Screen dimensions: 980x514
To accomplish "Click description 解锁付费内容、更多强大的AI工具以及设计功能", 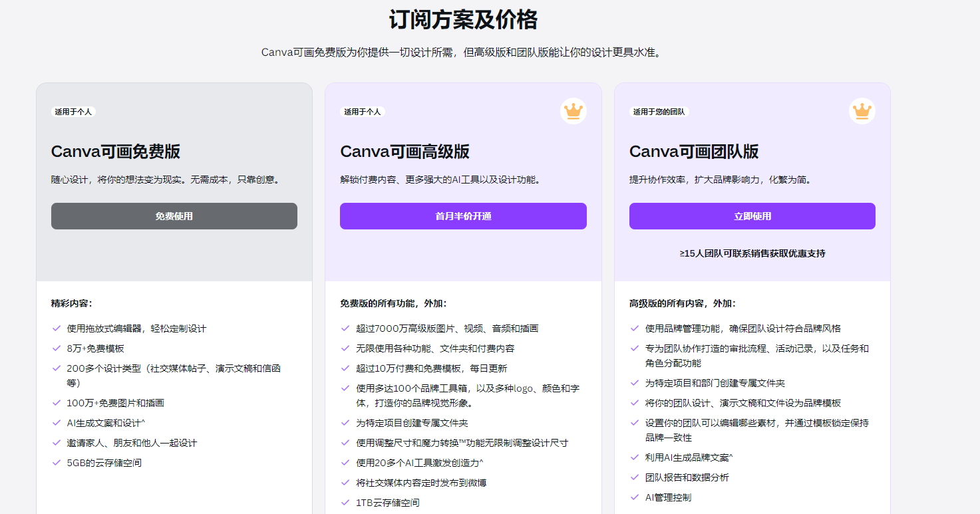I will (x=442, y=180).
